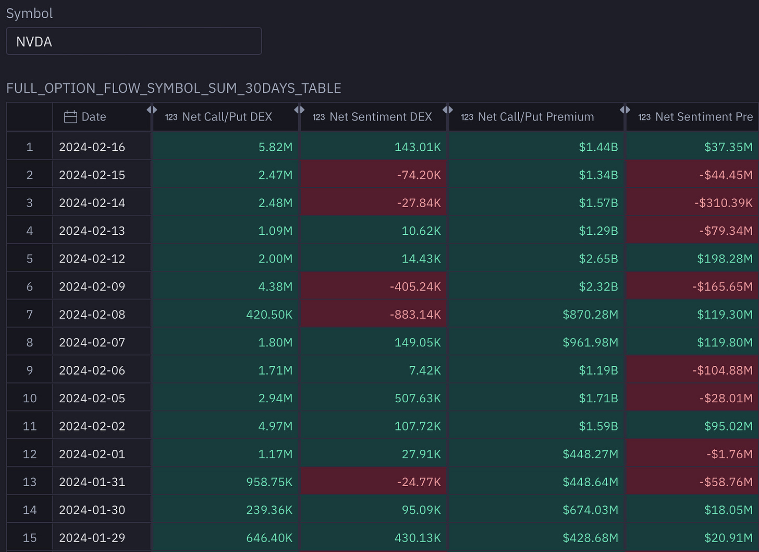The height and width of the screenshot is (552, 759).
Task: Click the -883.14K Net Sentiment DEX cell
Action: pos(374,315)
